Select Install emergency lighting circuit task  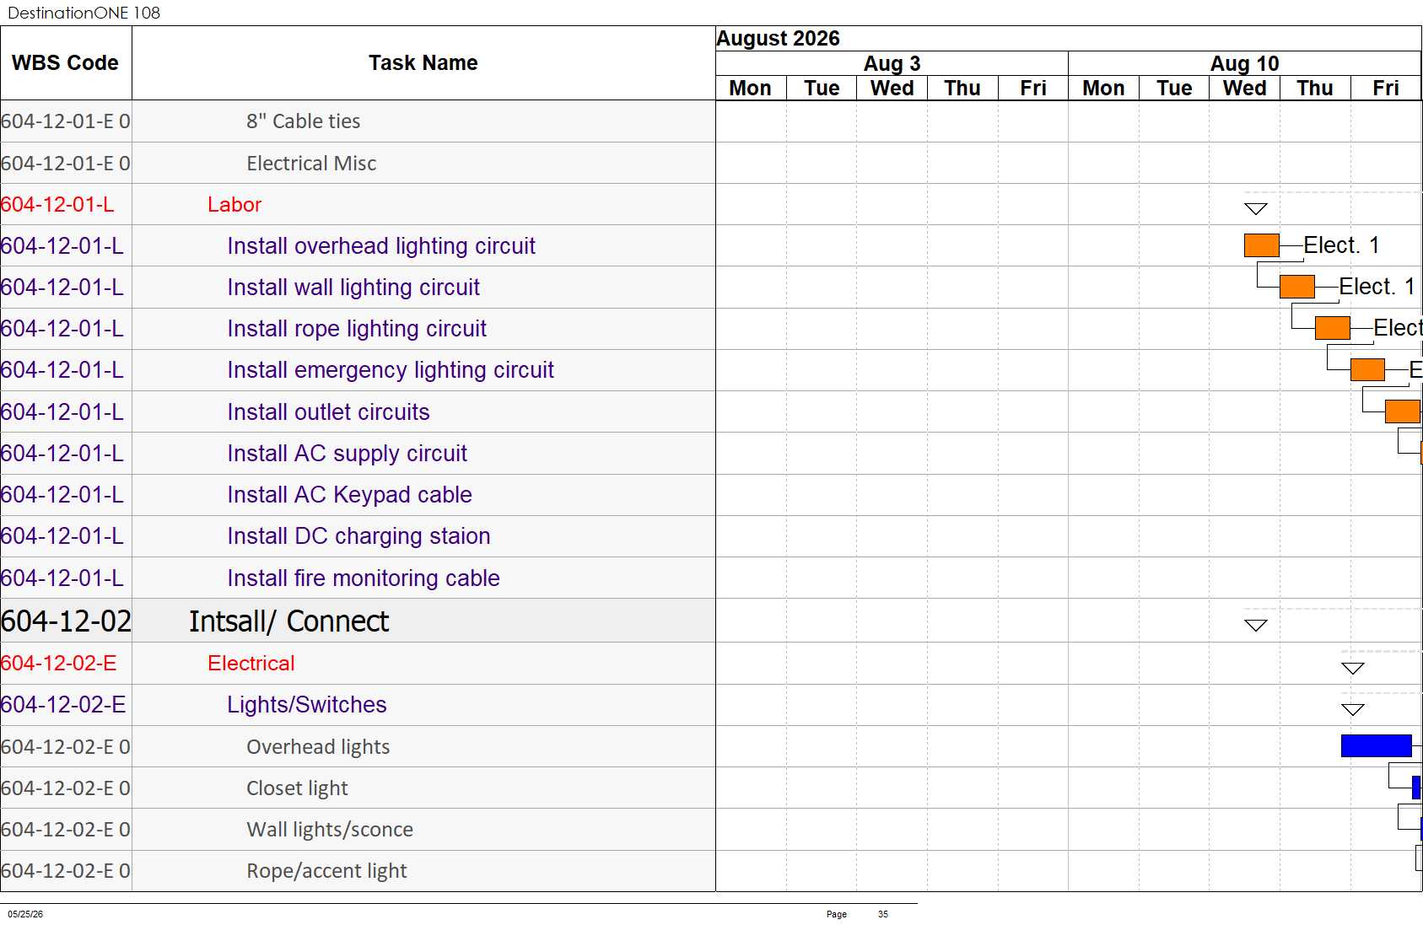click(391, 370)
